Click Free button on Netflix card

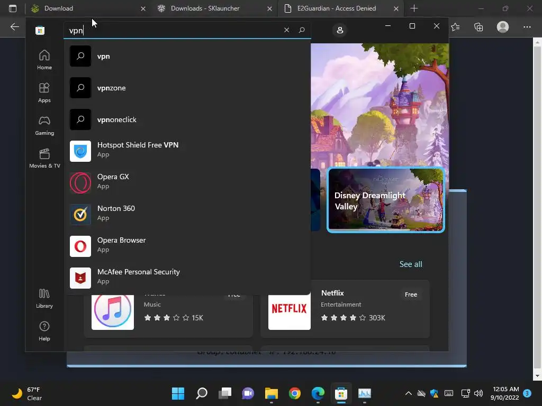(411, 294)
